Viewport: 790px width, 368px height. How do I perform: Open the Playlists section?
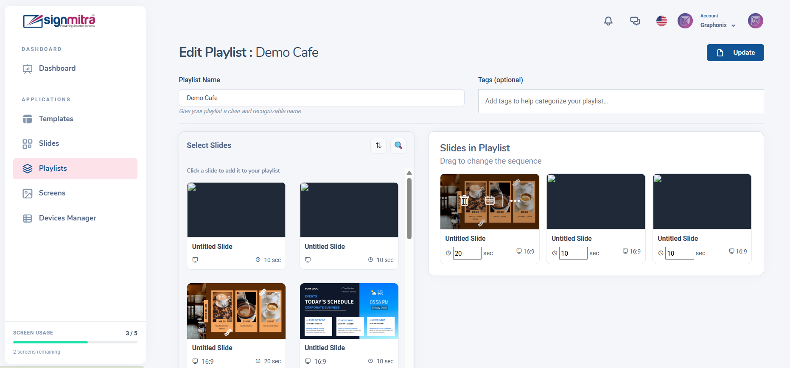click(75, 169)
